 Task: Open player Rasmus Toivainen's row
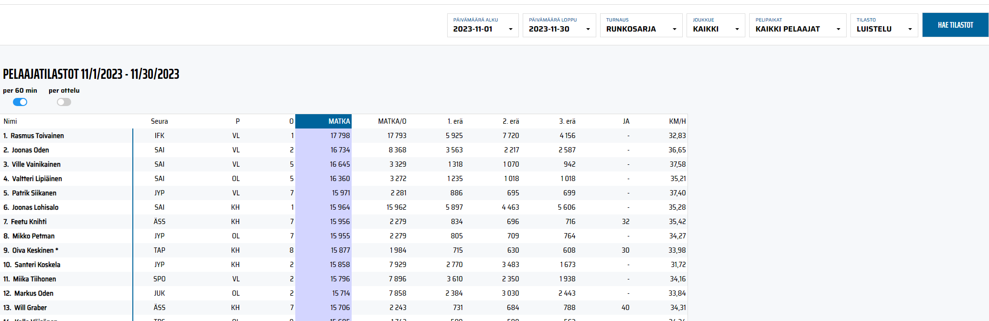tap(37, 136)
